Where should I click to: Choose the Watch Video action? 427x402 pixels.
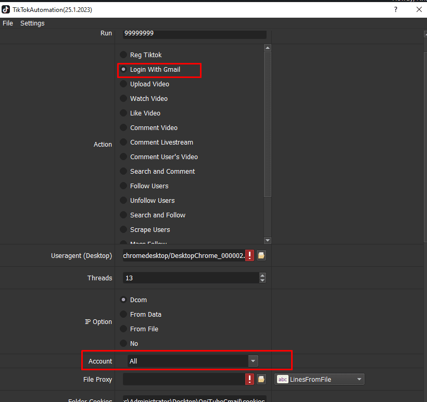(x=144, y=99)
